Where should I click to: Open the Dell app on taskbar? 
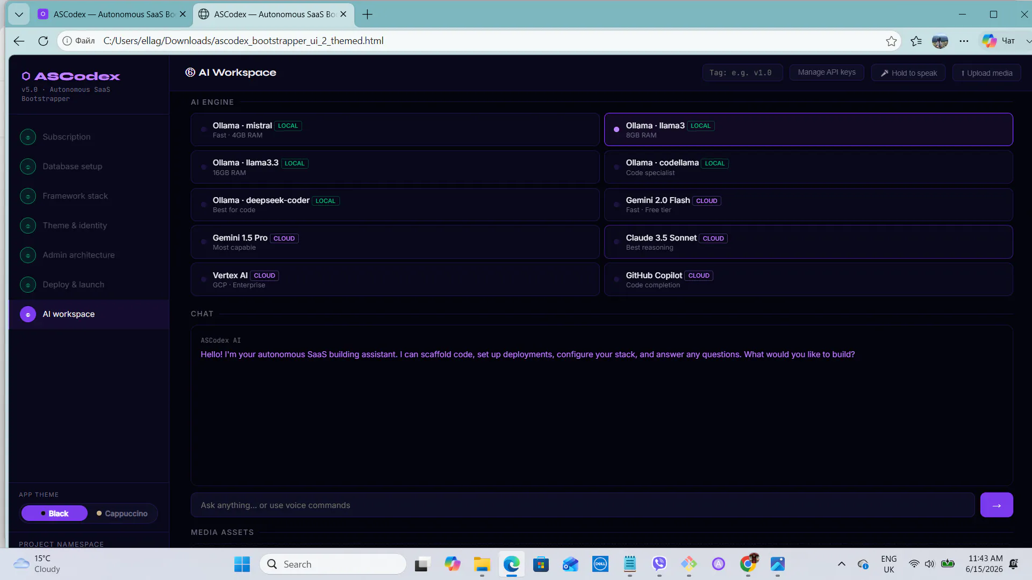(x=600, y=564)
